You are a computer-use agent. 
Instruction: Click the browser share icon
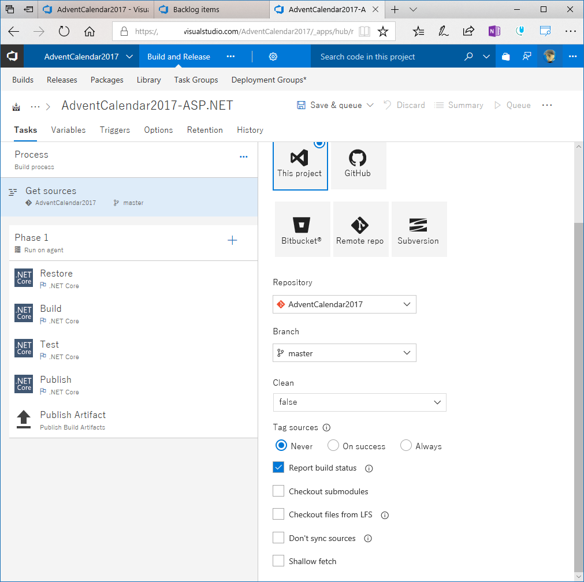tap(468, 31)
